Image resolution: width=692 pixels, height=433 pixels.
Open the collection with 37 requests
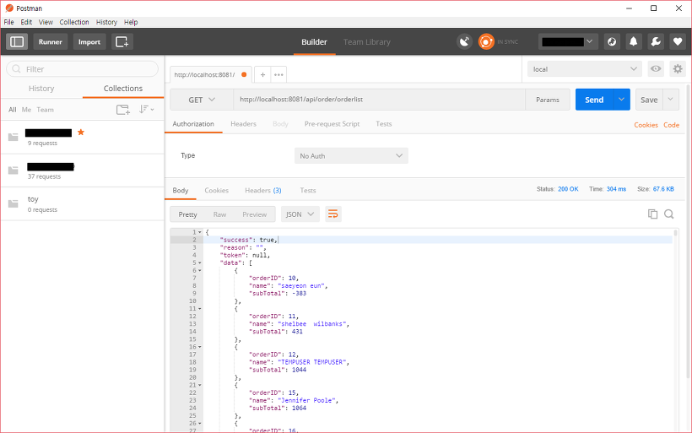coord(83,170)
